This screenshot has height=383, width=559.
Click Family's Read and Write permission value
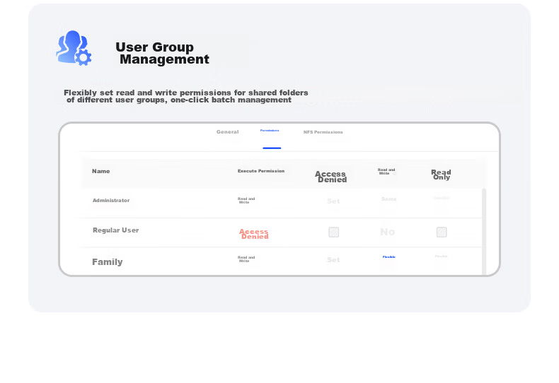[x=246, y=259]
